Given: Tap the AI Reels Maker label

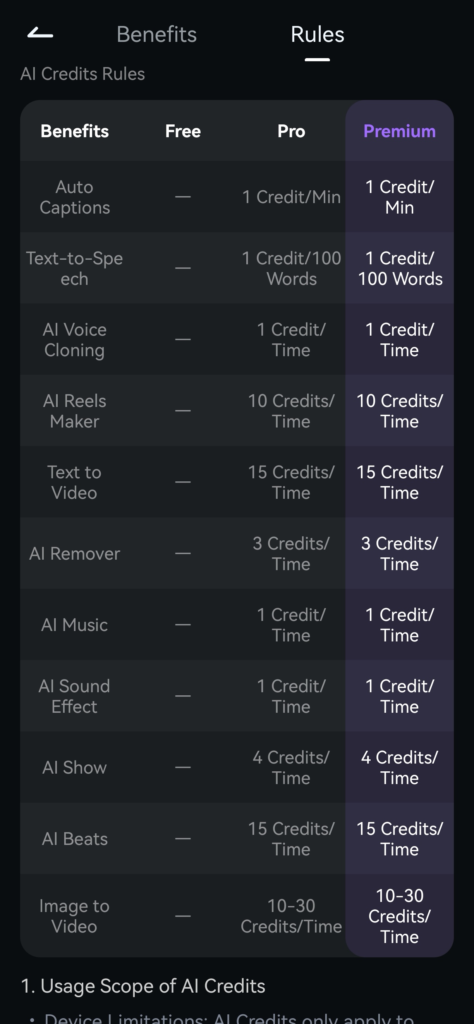Looking at the screenshot, I should [x=75, y=411].
